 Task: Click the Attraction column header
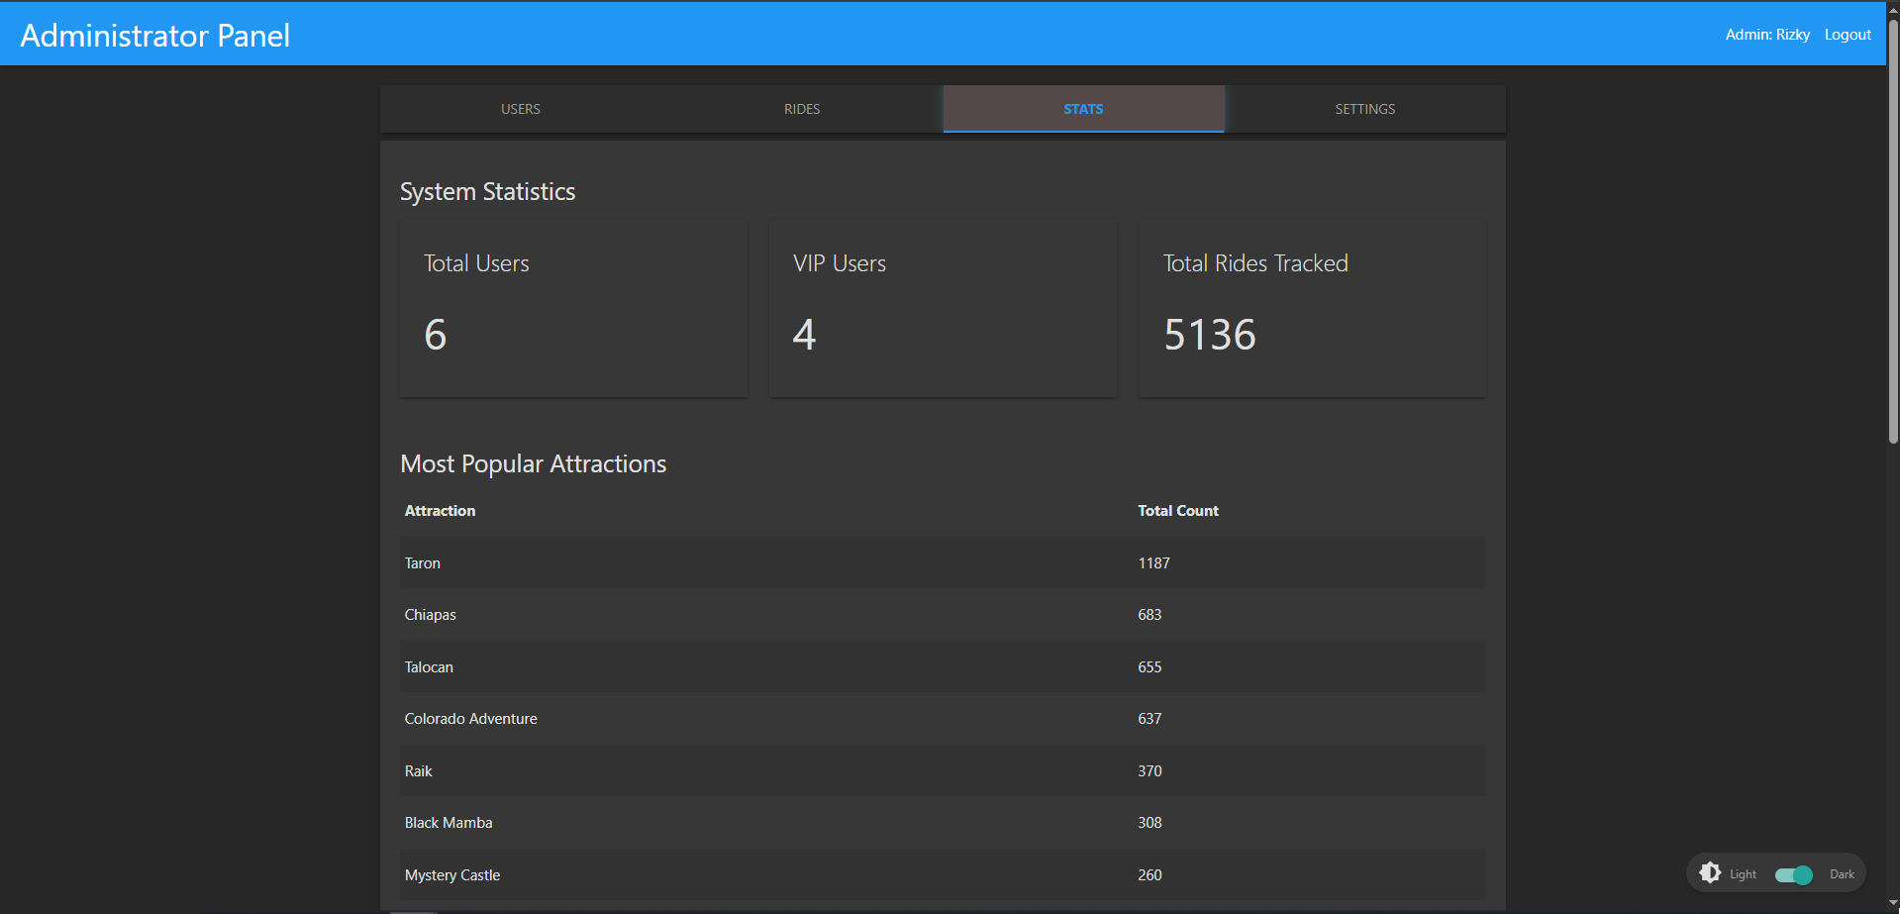pos(441,511)
